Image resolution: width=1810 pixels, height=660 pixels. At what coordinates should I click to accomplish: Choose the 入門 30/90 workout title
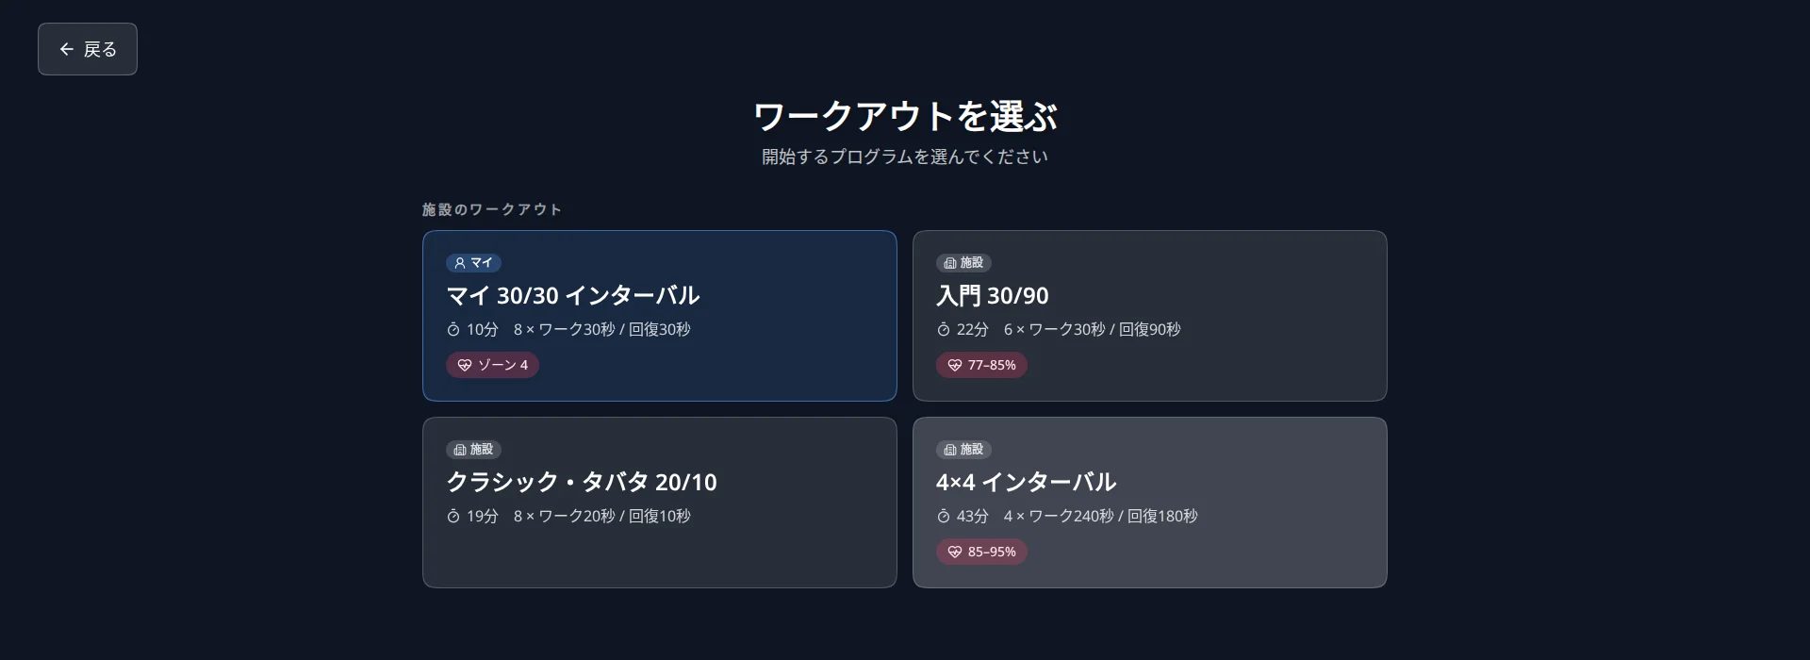(x=993, y=295)
